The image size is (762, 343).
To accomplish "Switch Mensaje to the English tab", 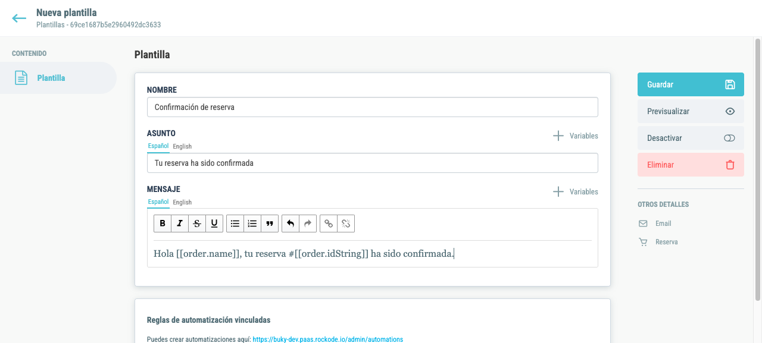I will tap(182, 202).
